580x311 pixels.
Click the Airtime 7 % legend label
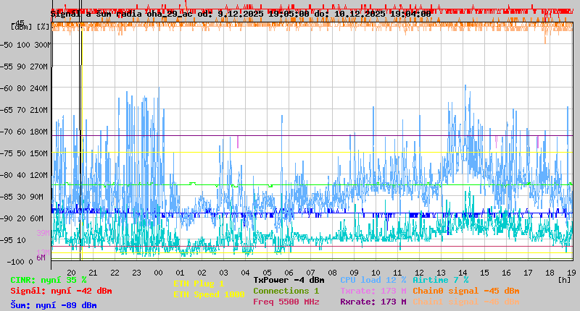440,280
